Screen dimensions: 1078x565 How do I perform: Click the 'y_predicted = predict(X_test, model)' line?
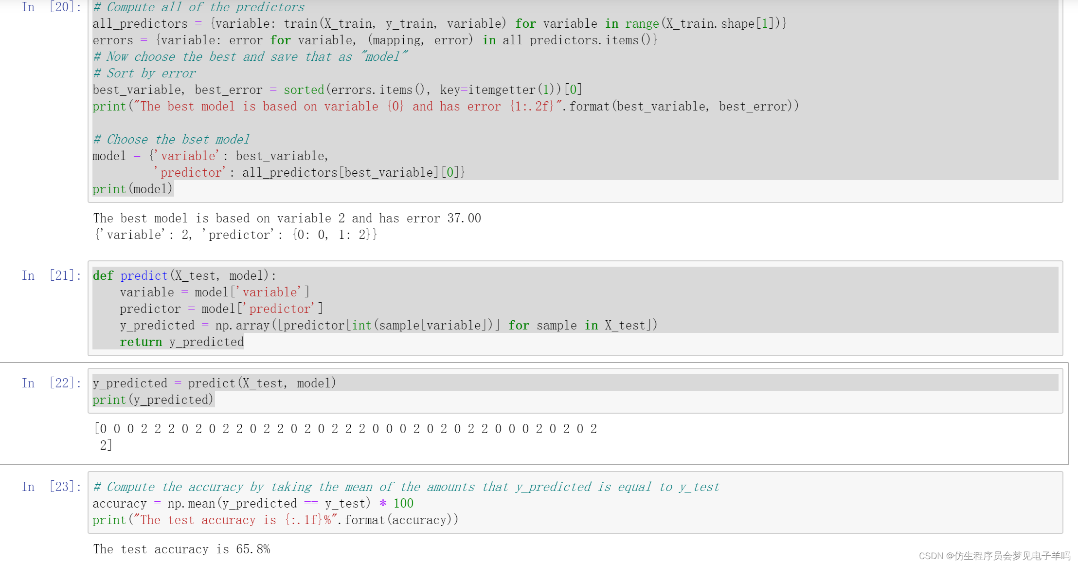tap(214, 383)
